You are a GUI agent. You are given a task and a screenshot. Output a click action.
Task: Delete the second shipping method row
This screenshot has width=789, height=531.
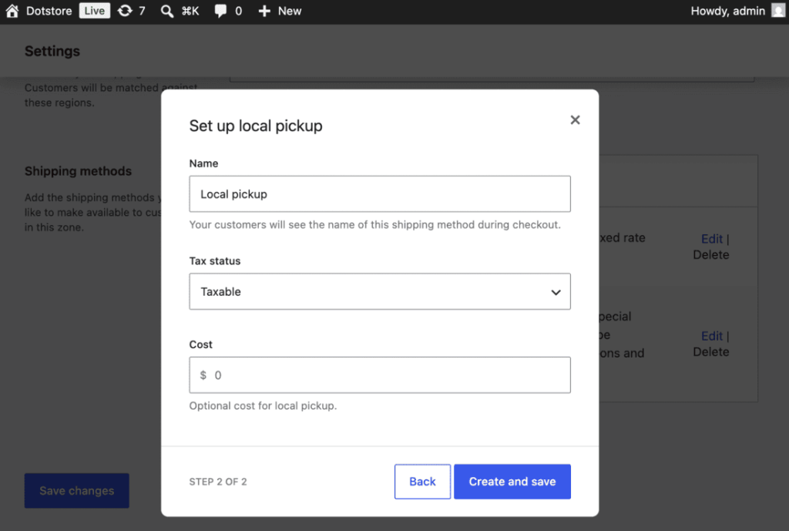point(710,352)
